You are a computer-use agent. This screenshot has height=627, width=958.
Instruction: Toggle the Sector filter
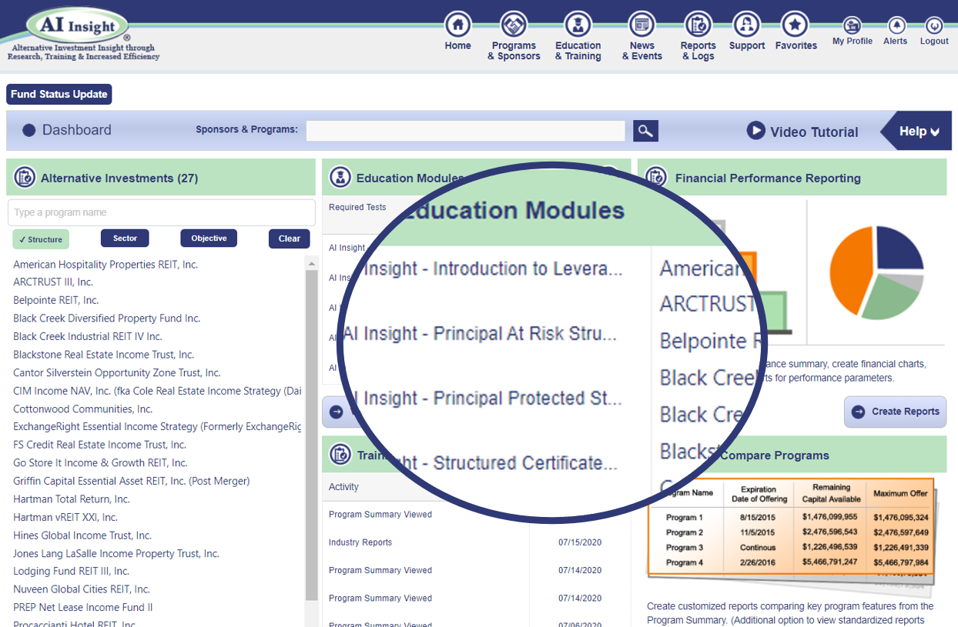(125, 238)
